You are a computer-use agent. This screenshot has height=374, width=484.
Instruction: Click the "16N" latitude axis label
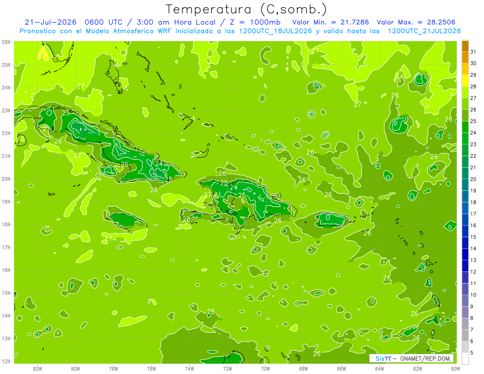pyautogui.click(x=6, y=270)
